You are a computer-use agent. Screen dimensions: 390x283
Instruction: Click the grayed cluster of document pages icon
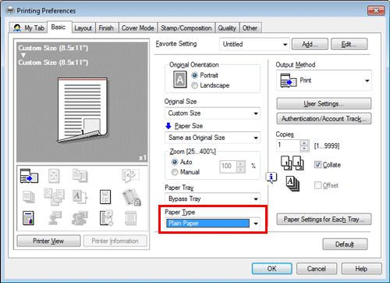54,197
